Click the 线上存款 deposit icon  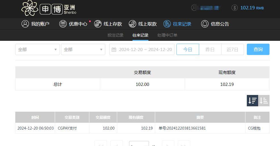[x=98, y=24]
